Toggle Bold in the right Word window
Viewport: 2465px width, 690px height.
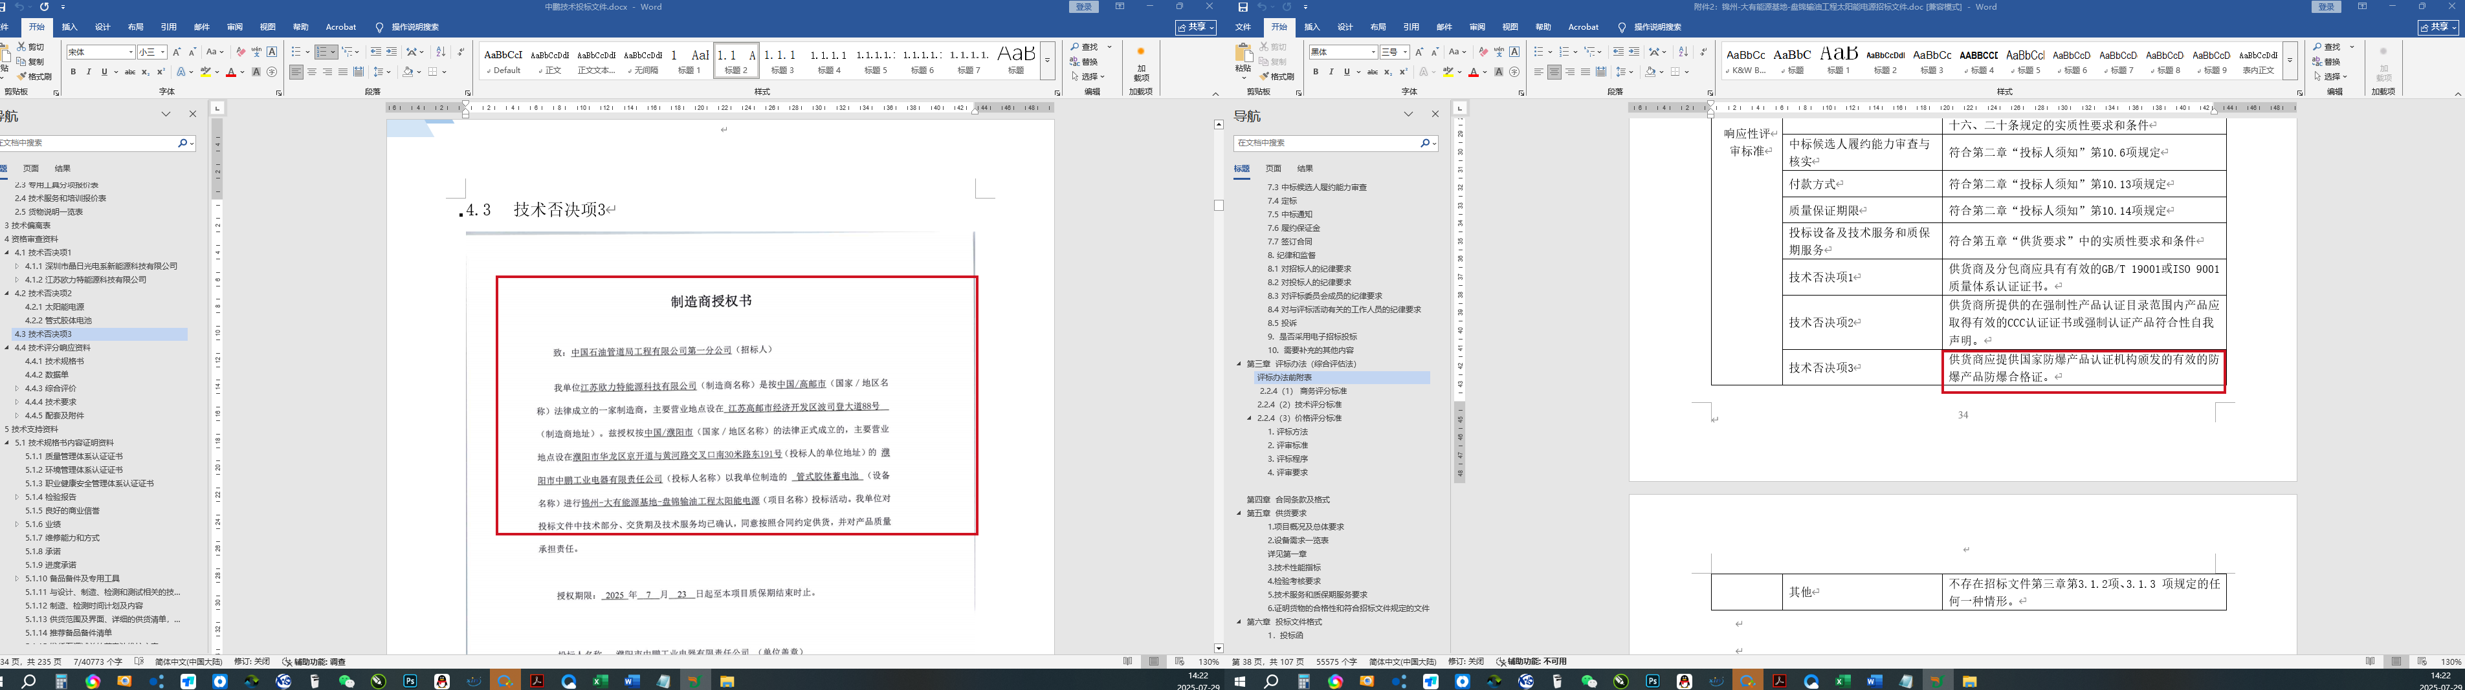1316,72
